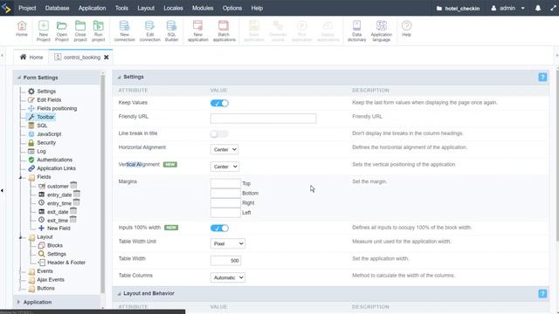Screen dimensions: 559x314
Task: Click the Top margin input field
Action: point(225,183)
